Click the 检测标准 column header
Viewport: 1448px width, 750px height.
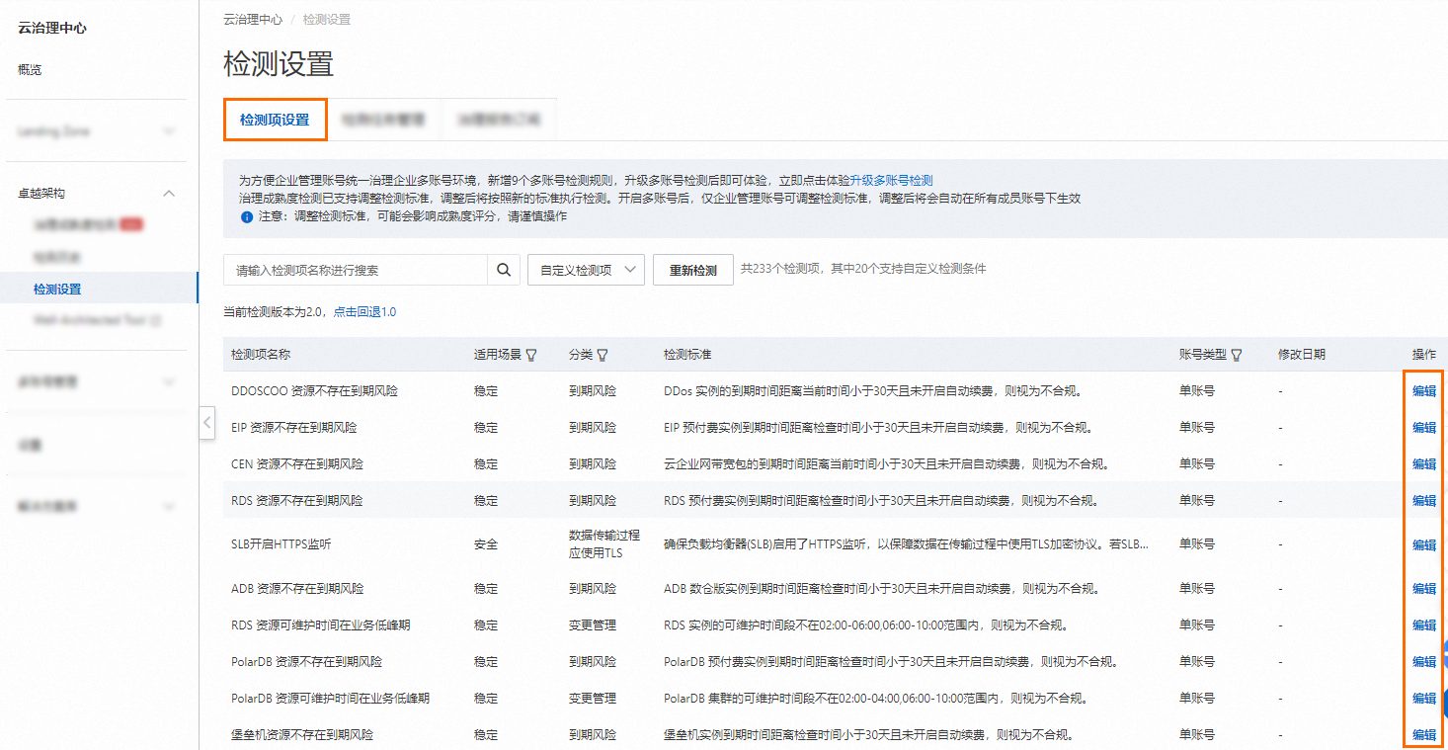pos(687,355)
